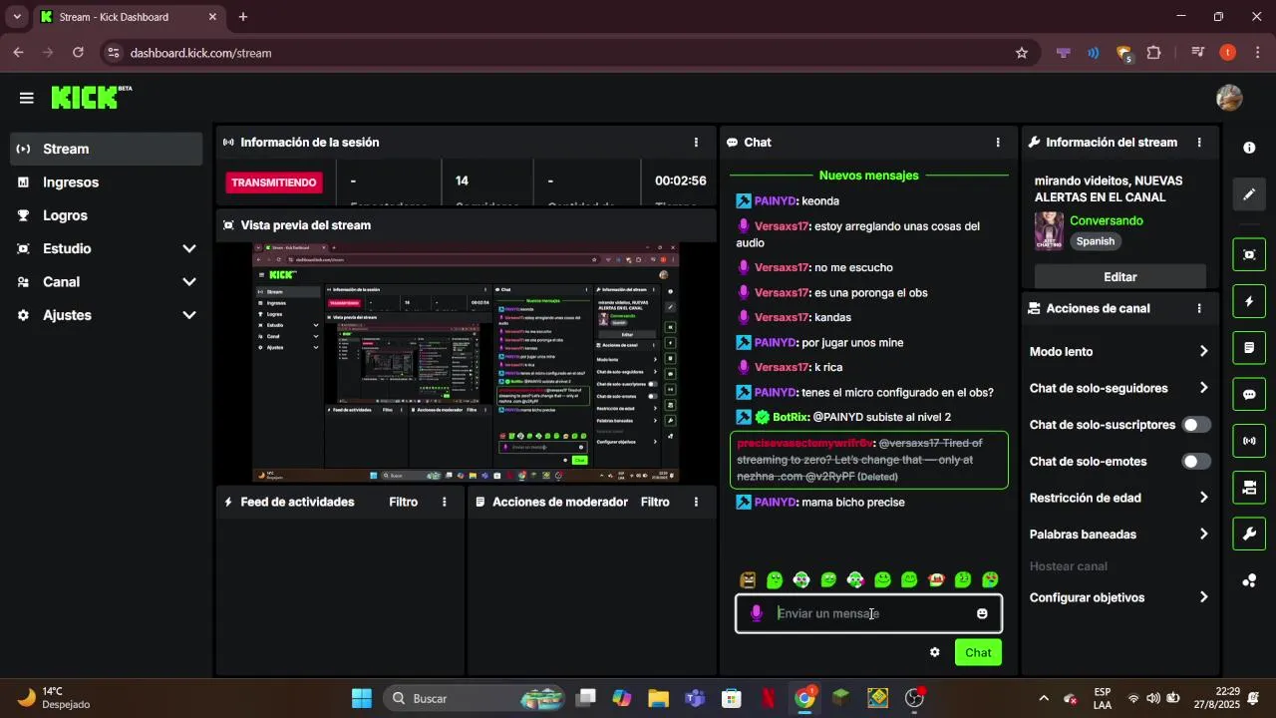Open the taskbar weather widget

[55, 698]
